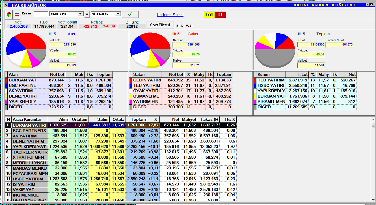Click the red-blue bars icon
376x205 pixels.
pos(17,14)
